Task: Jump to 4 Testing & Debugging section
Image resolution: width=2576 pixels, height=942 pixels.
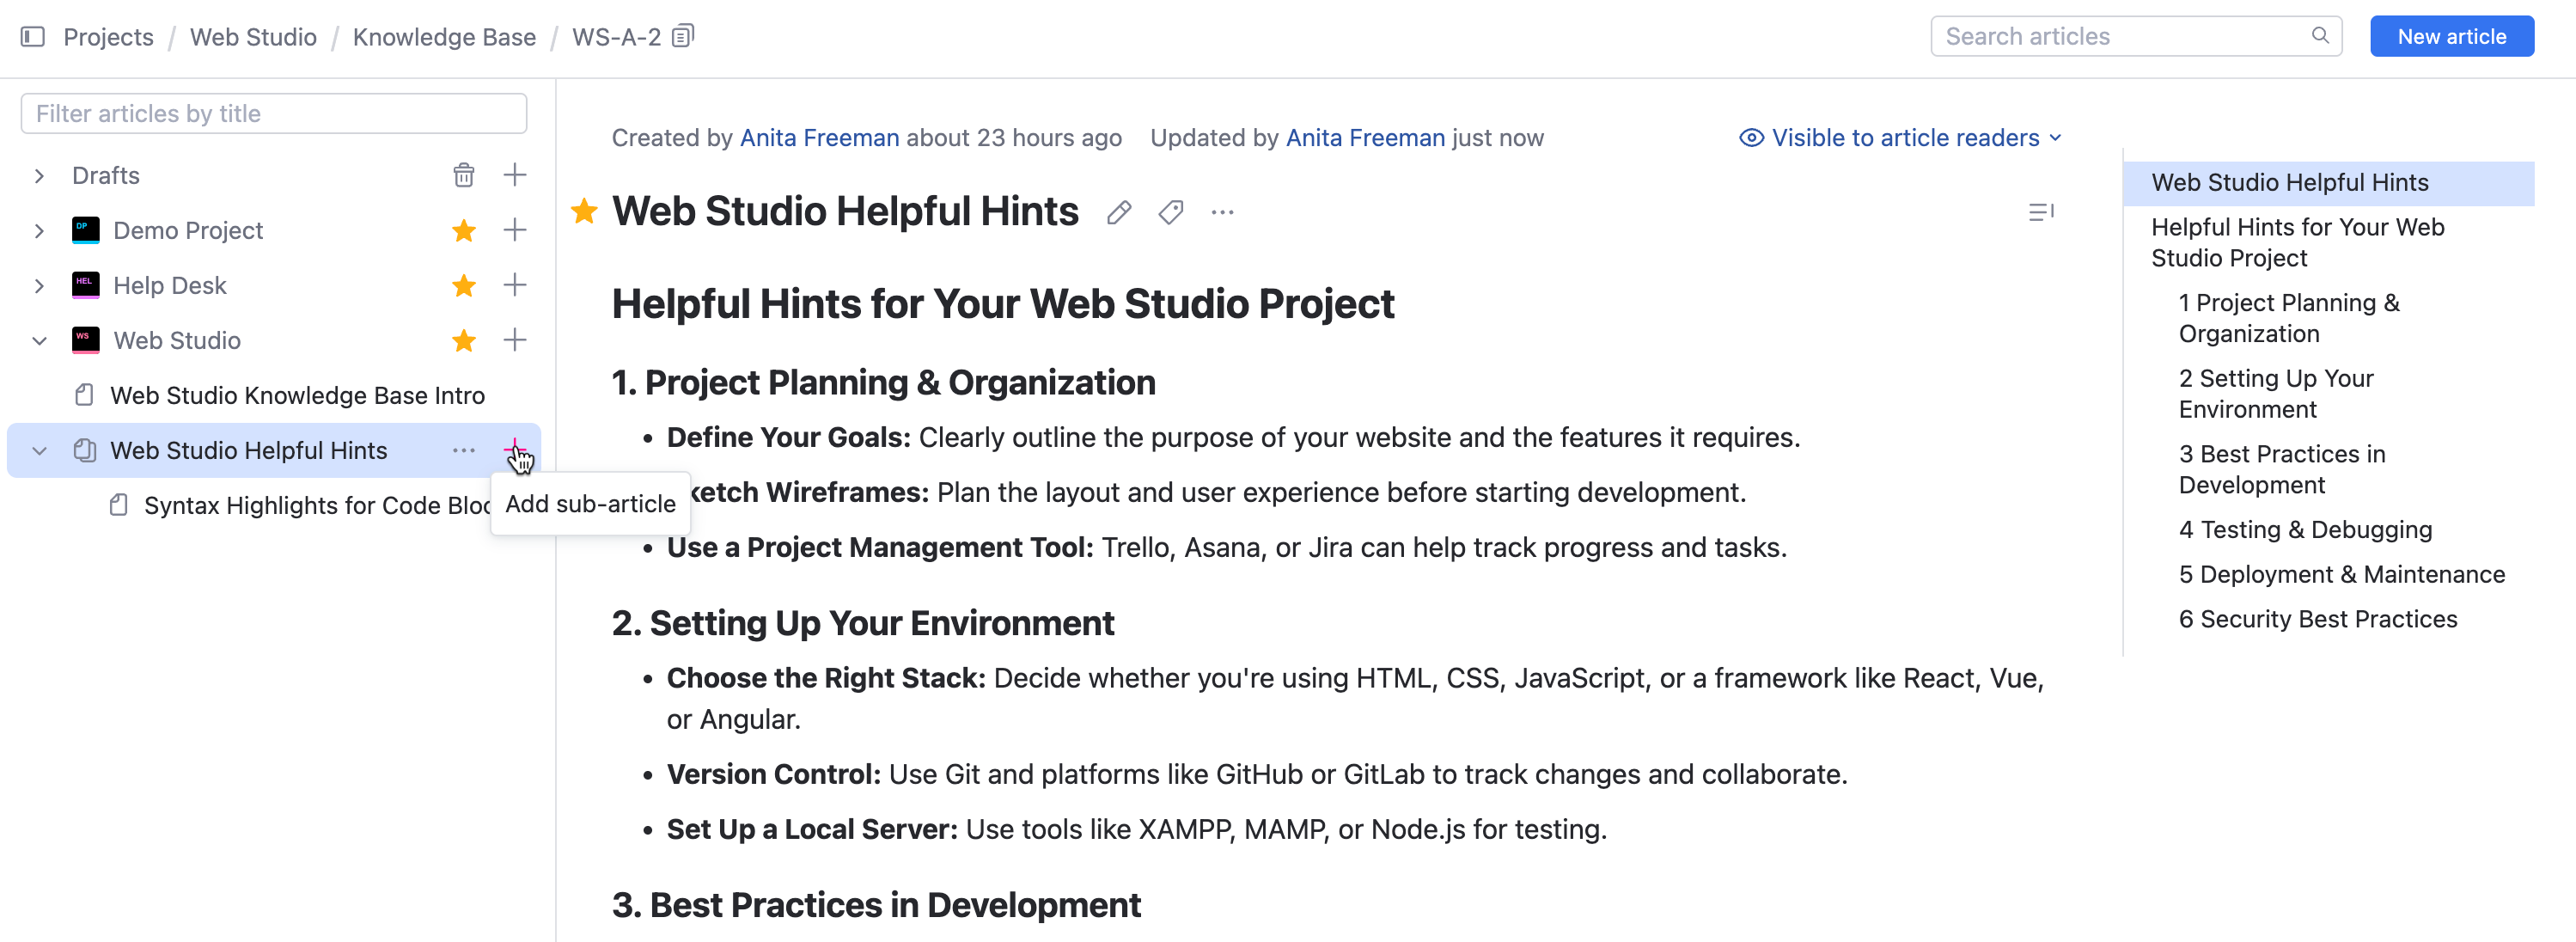Action: point(2304,530)
